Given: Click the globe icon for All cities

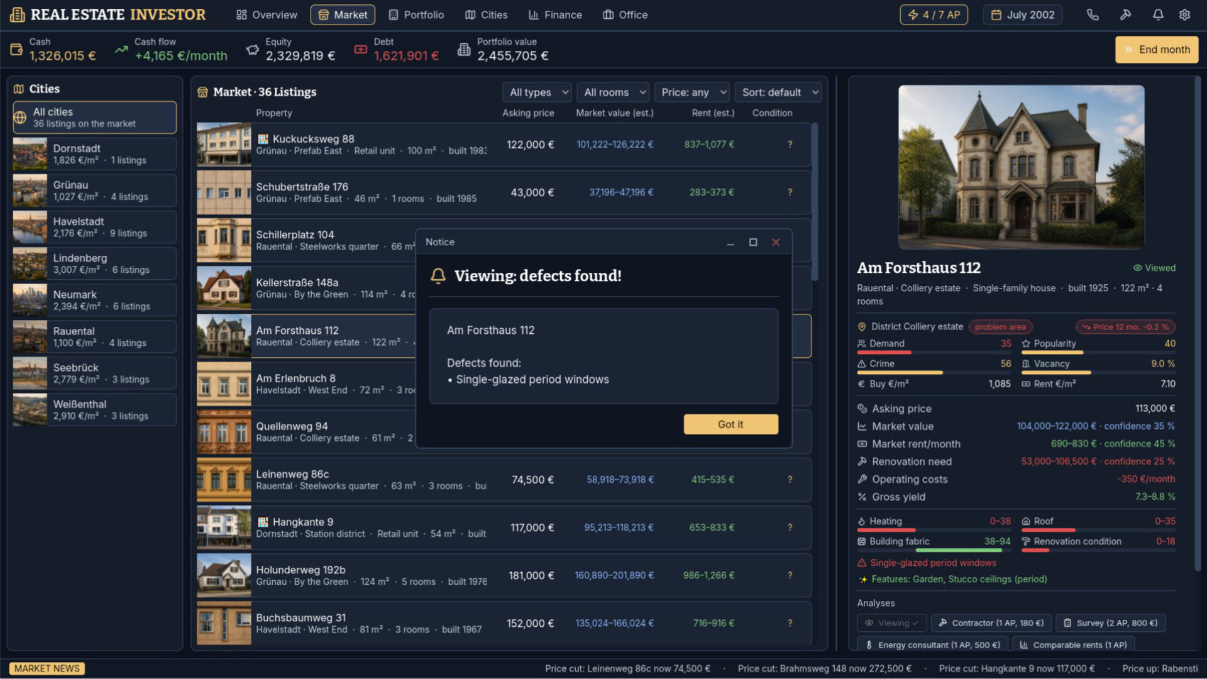Looking at the screenshot, I should [20, 118].
